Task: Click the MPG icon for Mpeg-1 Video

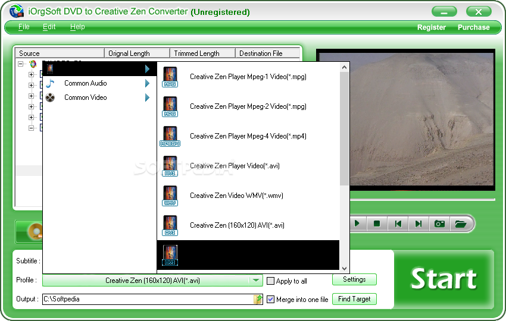Action: coord(170,77)
